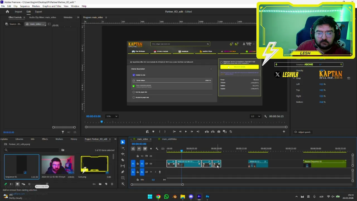Create new bin in Project panel

(100, 184)
